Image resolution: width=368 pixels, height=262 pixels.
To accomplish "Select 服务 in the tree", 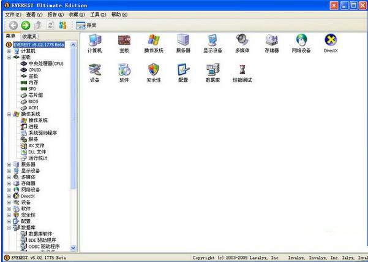I will pyautogui.click(x=33, y=139).
